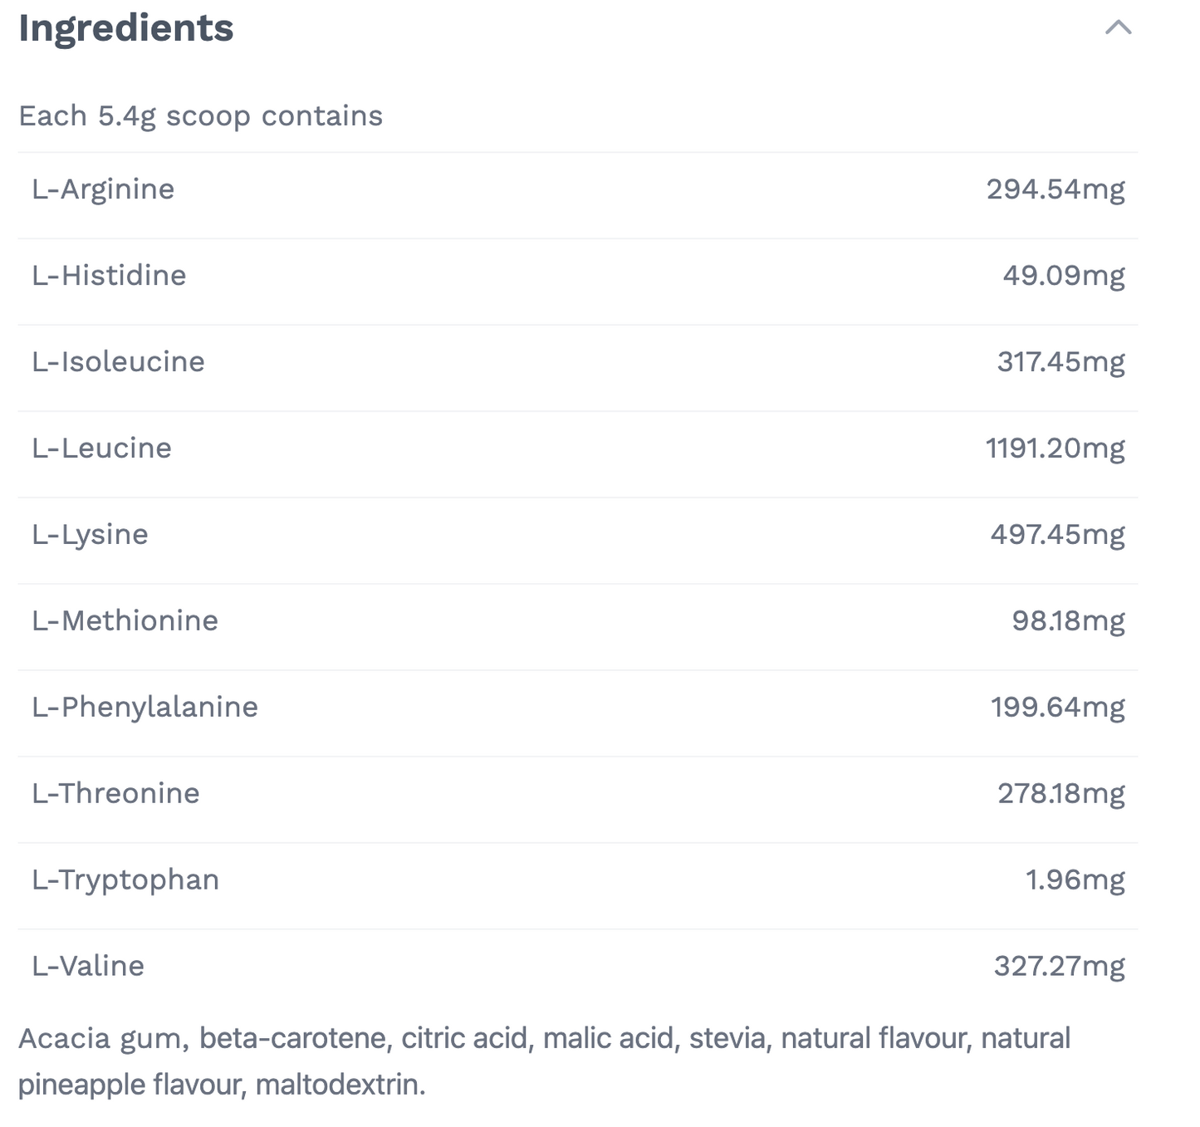Click the 49.09mg amount value

click(x=1064, y=276)
